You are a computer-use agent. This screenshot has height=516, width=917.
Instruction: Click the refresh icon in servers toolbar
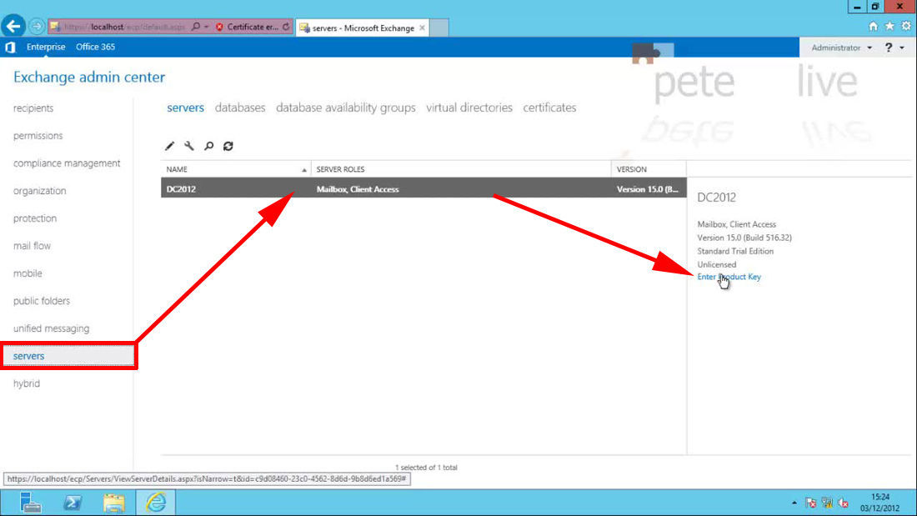pyautogui.click(x=228, y=146)
